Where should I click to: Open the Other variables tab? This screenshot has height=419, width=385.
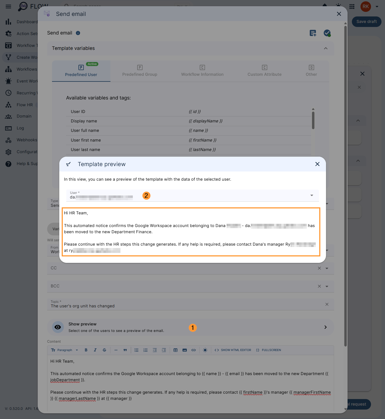pyautogui.click(x=311, y=71)
